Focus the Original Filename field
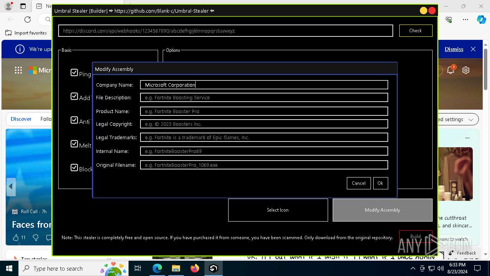490x276 pixels. [x=264, y=165]
